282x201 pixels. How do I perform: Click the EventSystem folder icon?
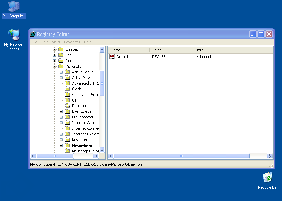(x=68, y=111)
